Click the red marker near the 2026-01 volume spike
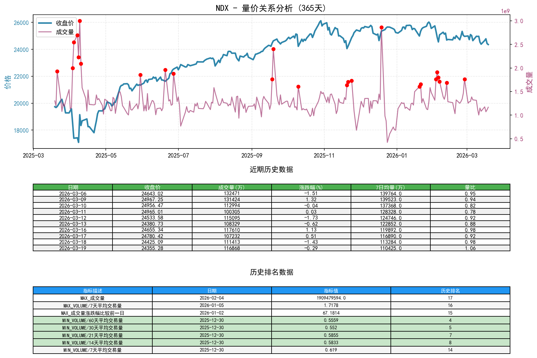537x358 pixels. pos(381,27)
